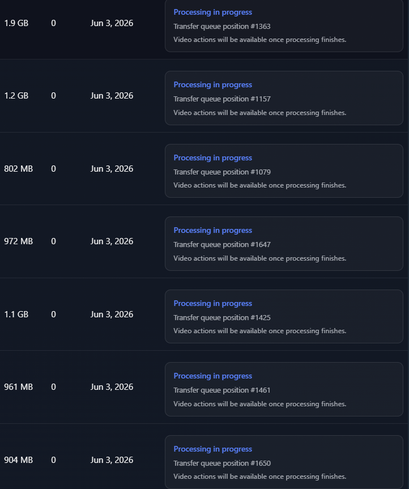Viewport: 409px width, 489px height.
Task: Select the 1.9 GB size cell
Action: 16,23
